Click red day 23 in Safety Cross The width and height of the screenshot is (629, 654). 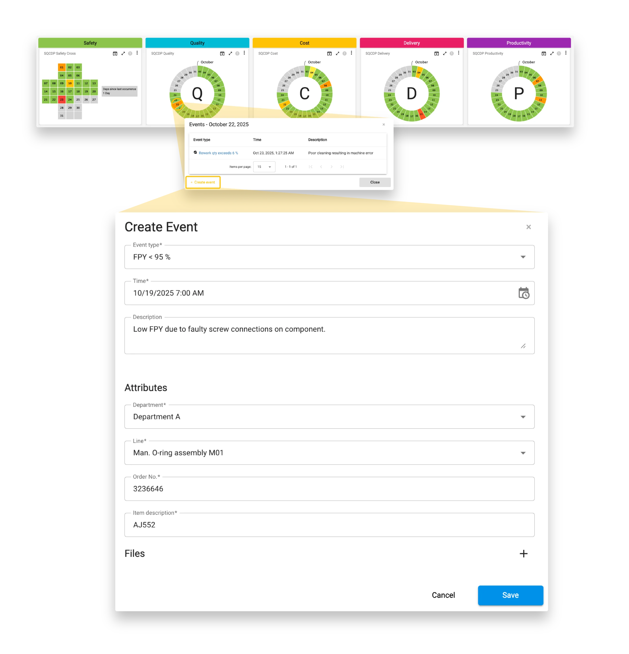click(x=62, y=99)
